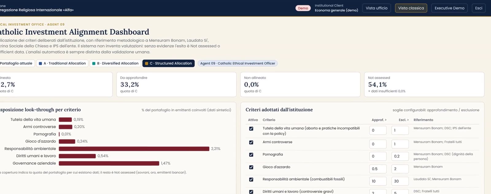
Task: Click the Demo badge
Action: pos(303,8)
